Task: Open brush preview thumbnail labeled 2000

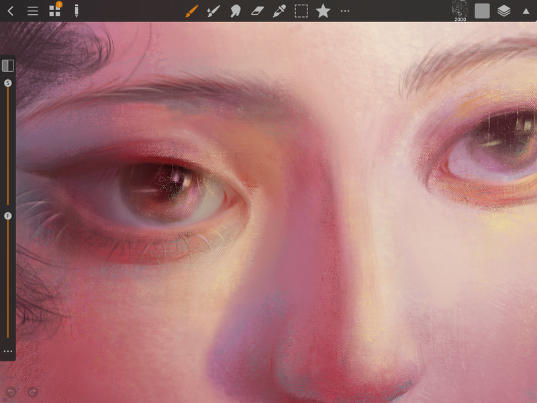Action: click(460, 11)
